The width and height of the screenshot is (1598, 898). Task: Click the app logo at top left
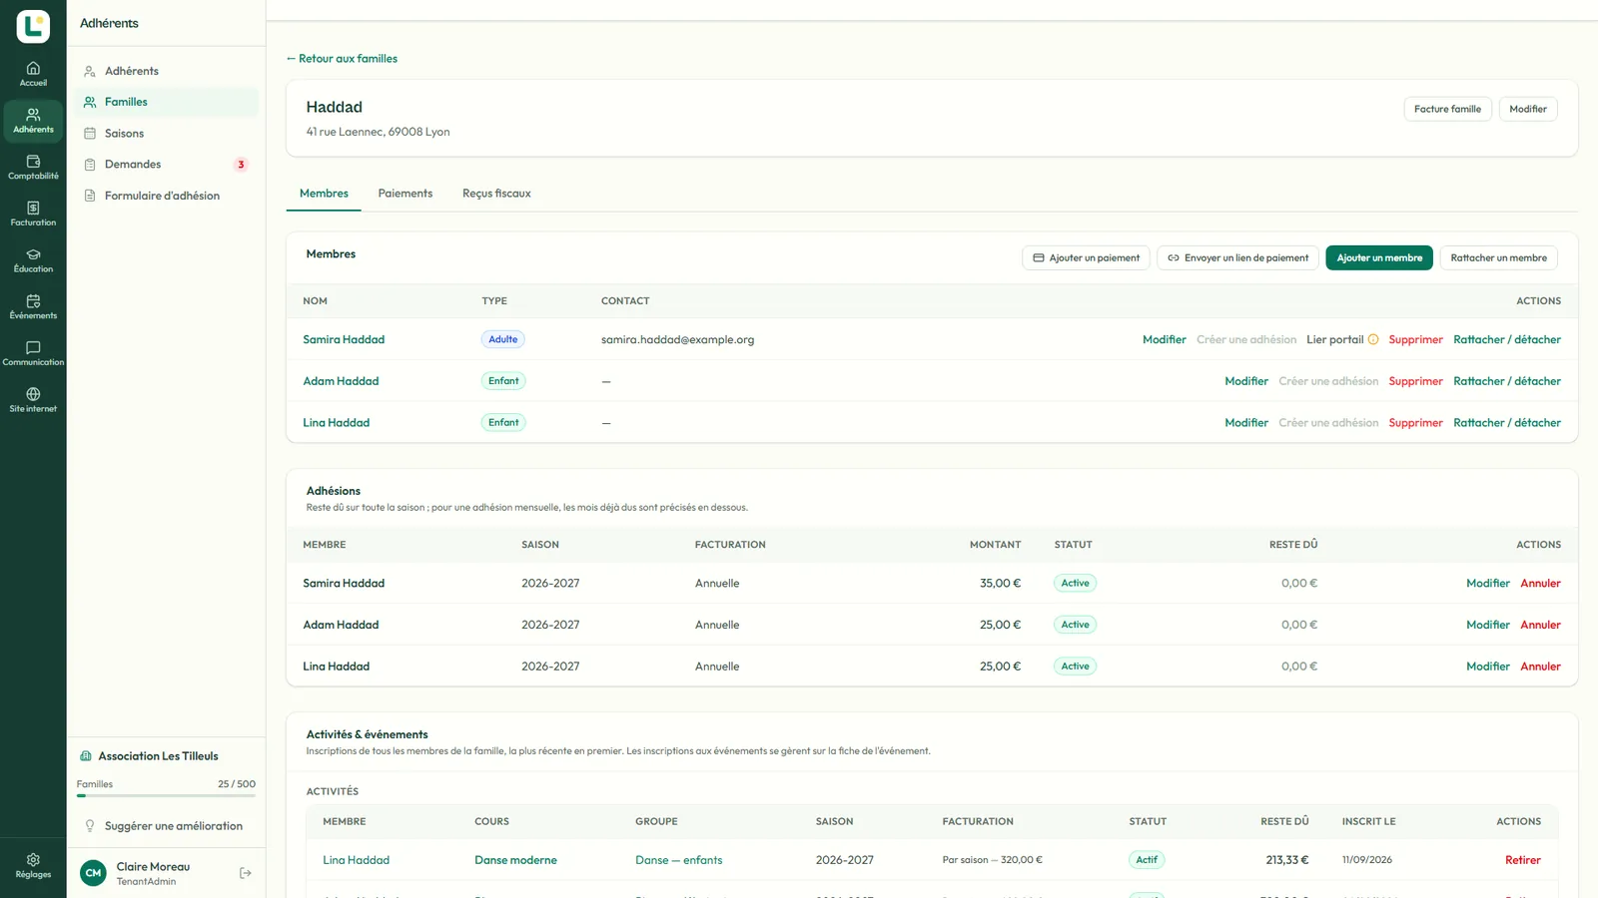click(33, 27)
